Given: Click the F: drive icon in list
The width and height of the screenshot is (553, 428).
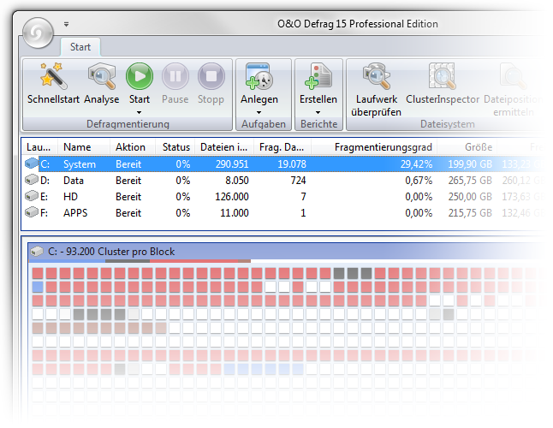Looking at the screenshot, I should click(x=32, y=212).
